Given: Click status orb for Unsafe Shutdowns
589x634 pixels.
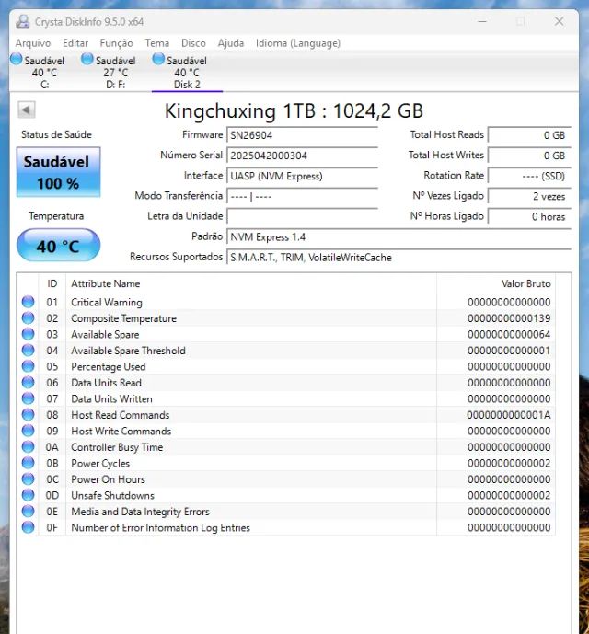Looking at the screenshot, I should coord(28,495).
